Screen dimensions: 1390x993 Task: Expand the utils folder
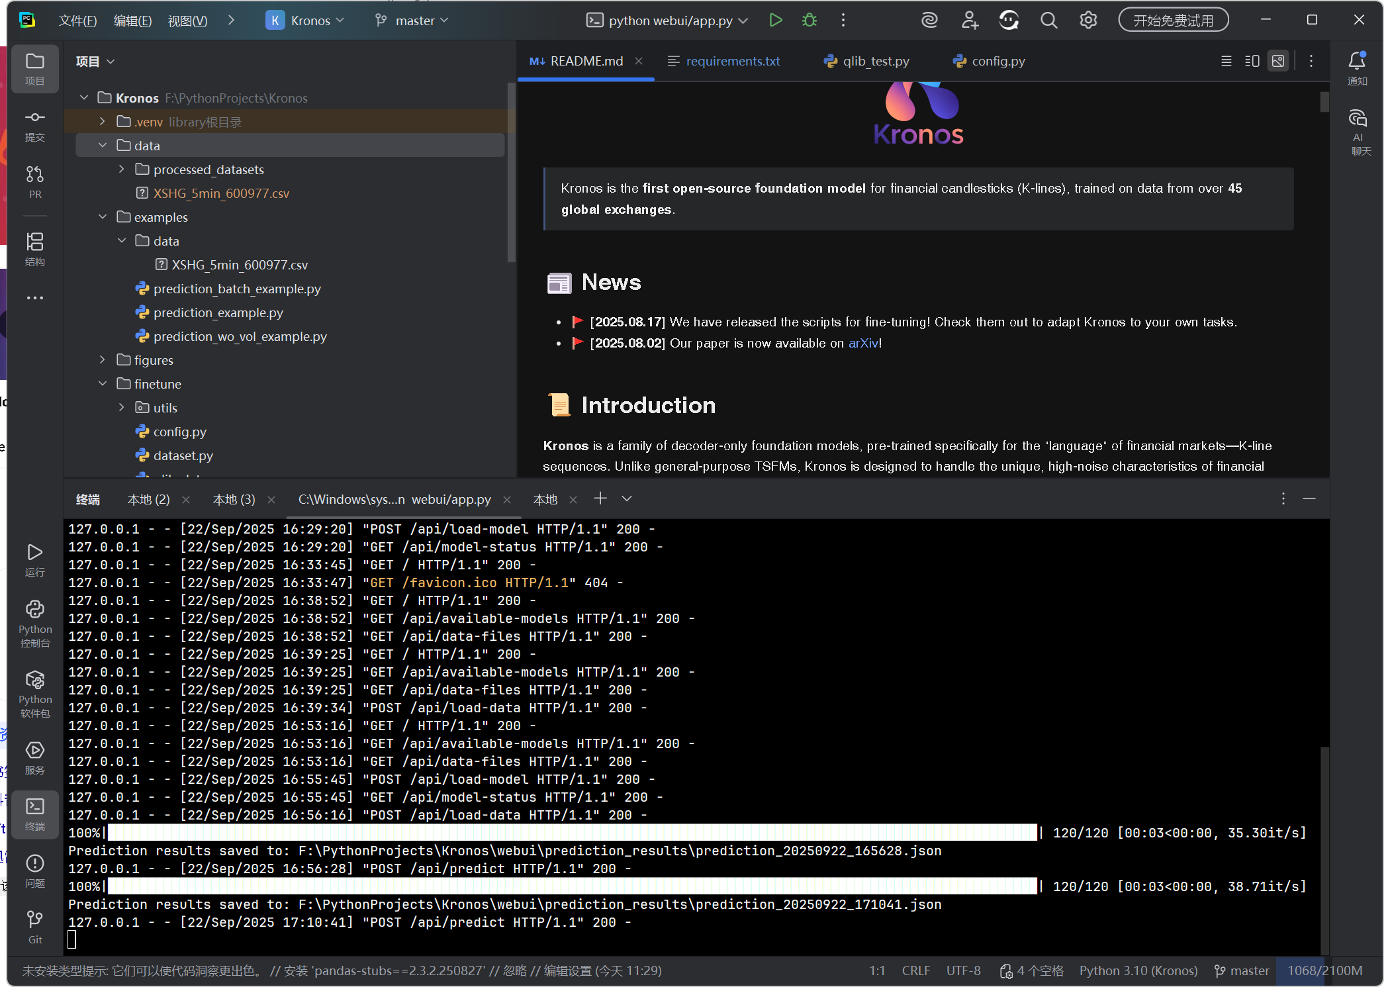click(x=121, y=408)
